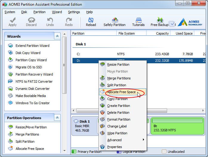Select the D: partition block in disk map
Screen dimensions: 208x157
pos(178,126)
